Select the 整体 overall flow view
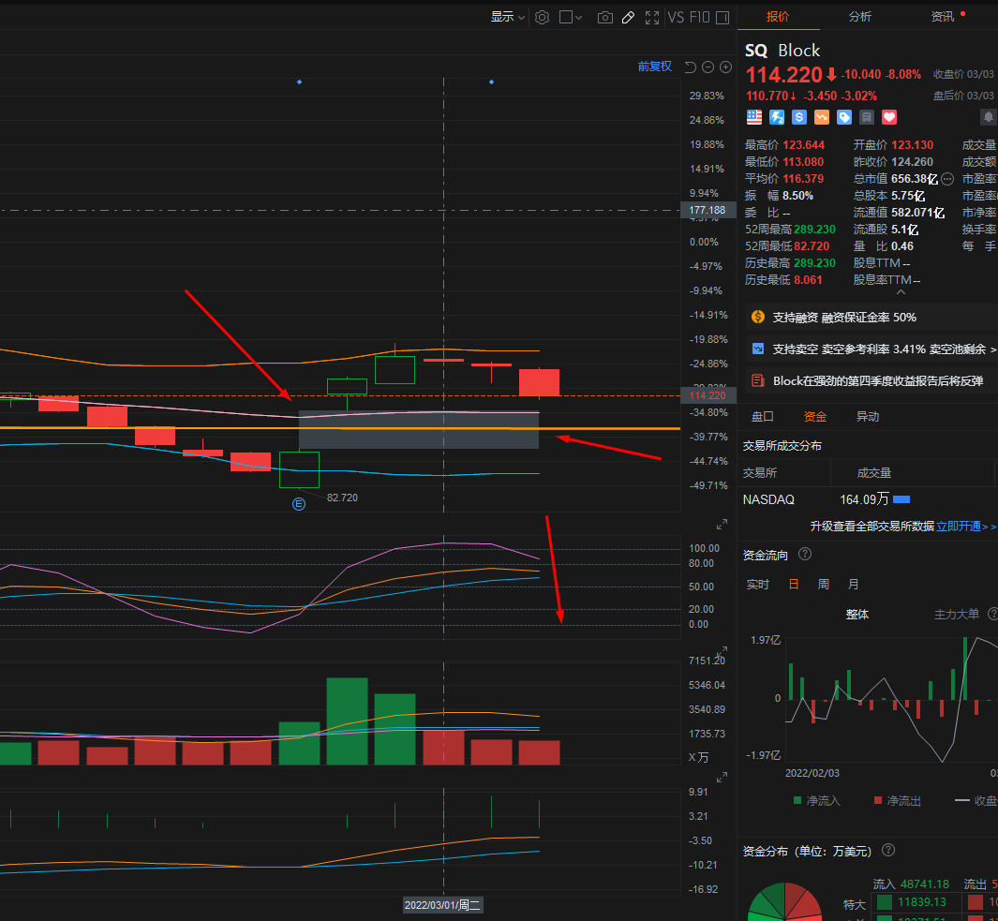The width and height of the screenshot is (998, 921). tap(856, 615)
